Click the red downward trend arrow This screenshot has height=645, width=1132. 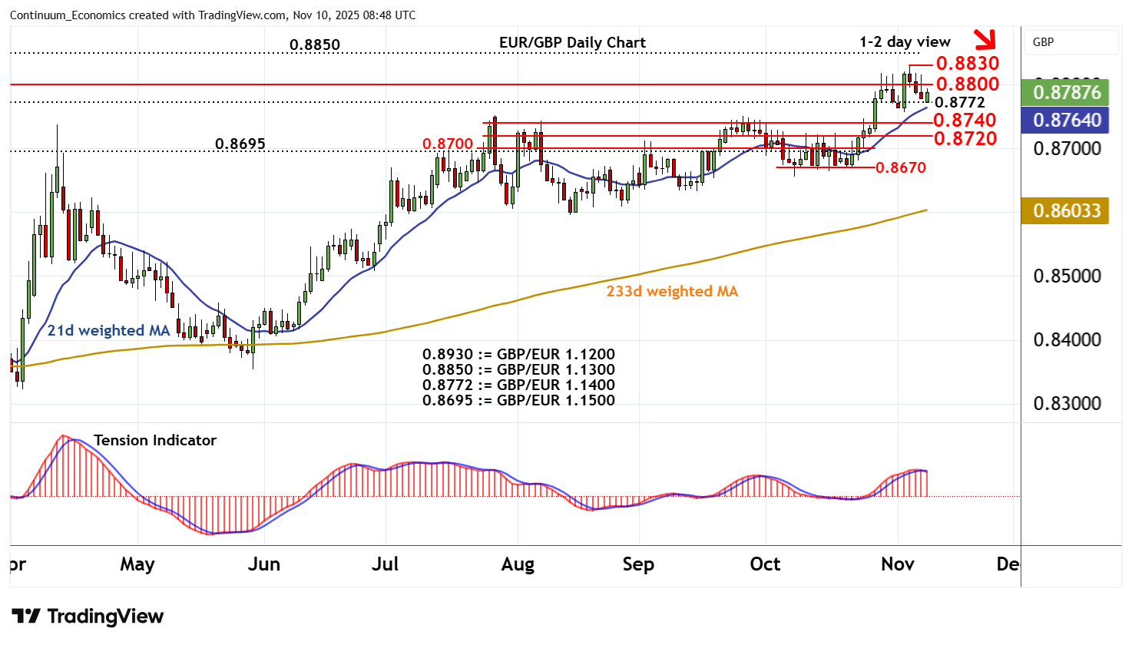[984, 38]
